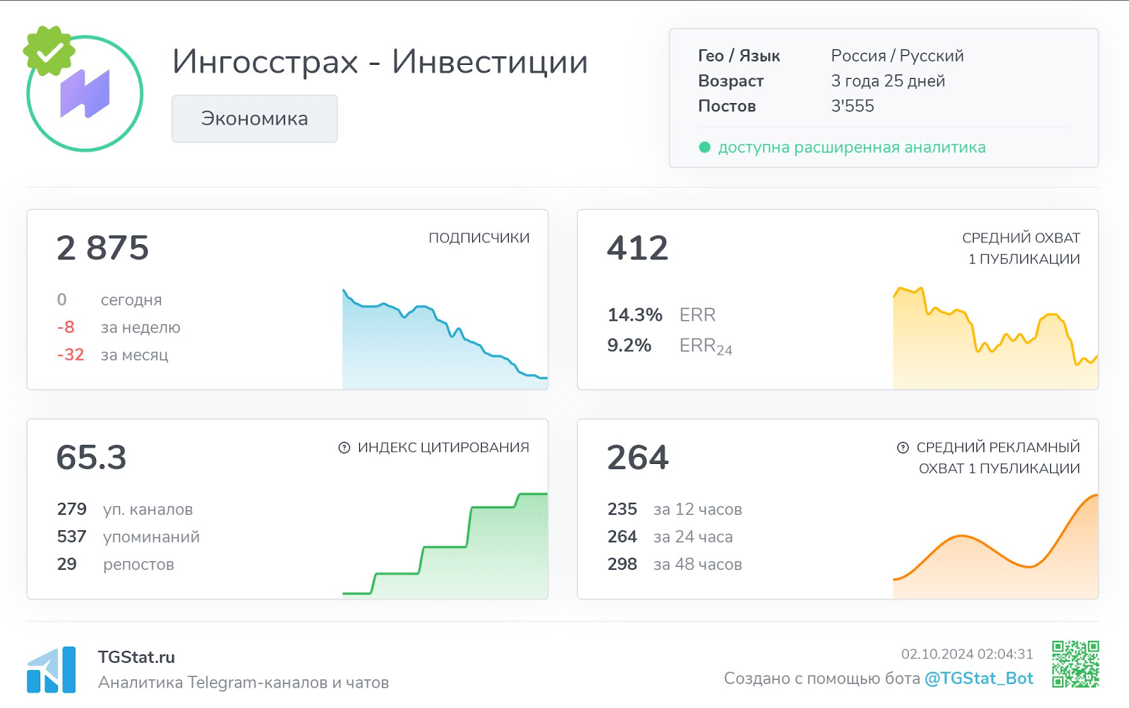Click the average reach value 412

(x=638, y=248)
